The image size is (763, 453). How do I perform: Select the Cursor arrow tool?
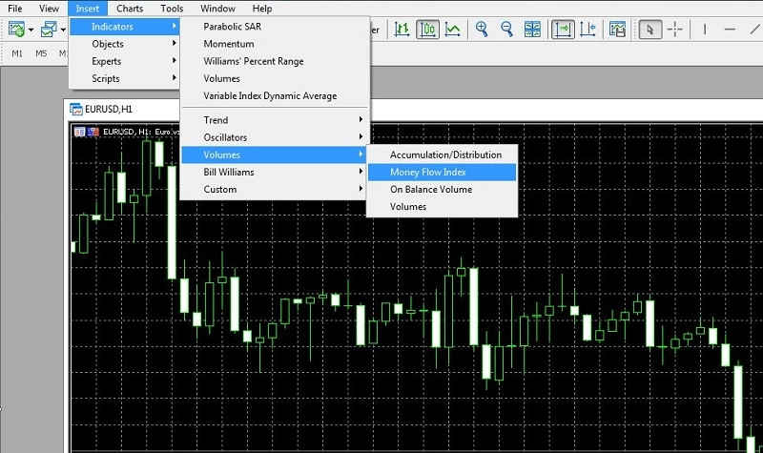650,30
